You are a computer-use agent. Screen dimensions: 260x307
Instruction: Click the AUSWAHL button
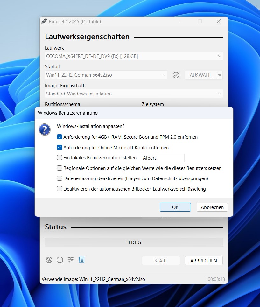click(x=200, y=75)
